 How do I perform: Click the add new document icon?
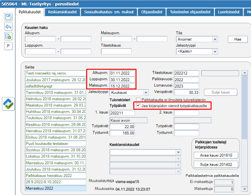click(8, 36)
